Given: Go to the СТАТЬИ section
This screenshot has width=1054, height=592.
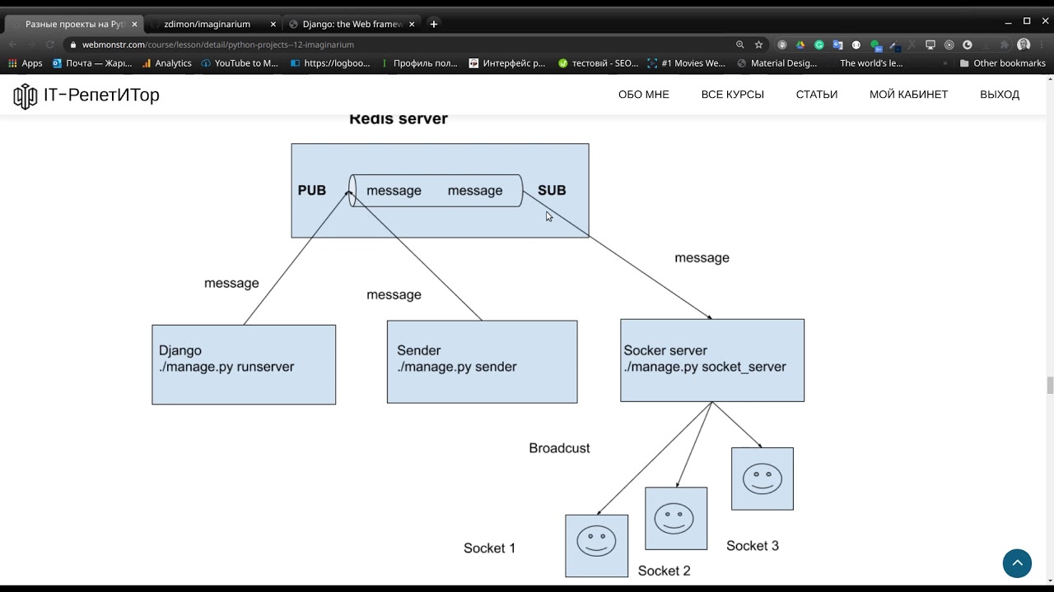Looking at the screenshot, I should pyautogui.click(x=817, y=95).
